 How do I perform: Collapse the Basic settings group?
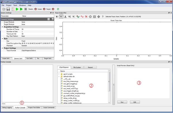coord(2,39)
